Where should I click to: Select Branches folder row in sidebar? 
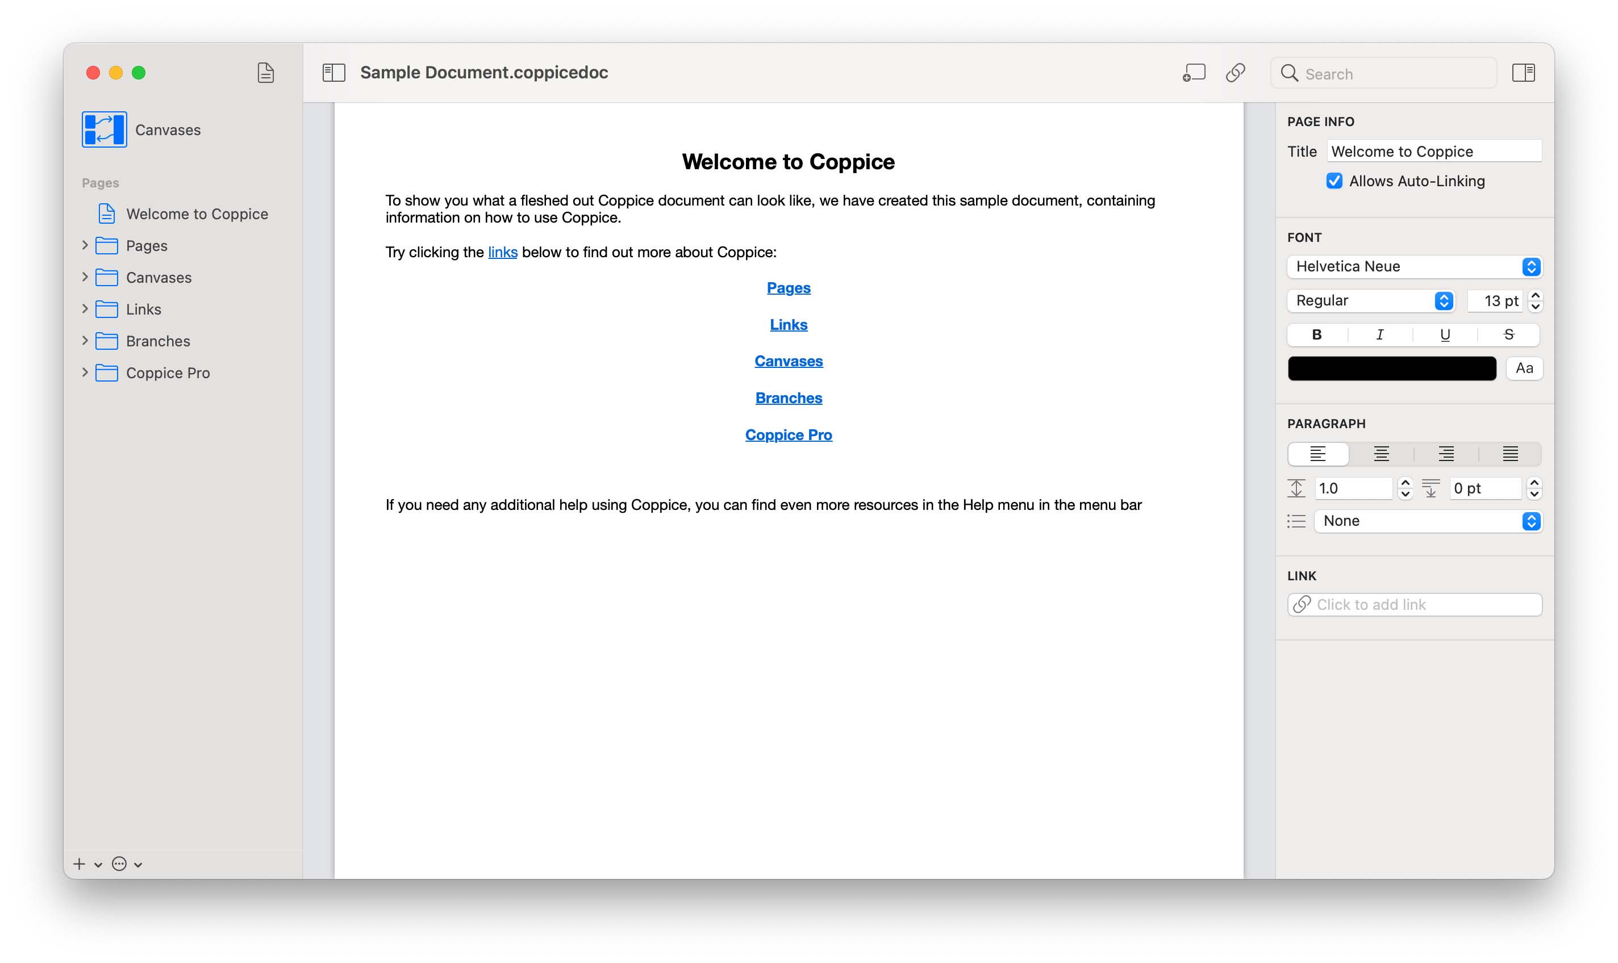(183, 341)
